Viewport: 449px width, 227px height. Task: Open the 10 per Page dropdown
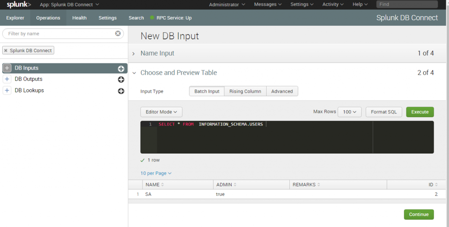156,173
